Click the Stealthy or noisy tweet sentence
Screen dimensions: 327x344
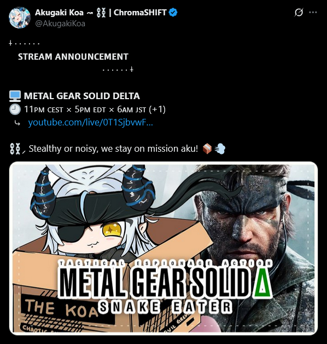click(113, 149)
